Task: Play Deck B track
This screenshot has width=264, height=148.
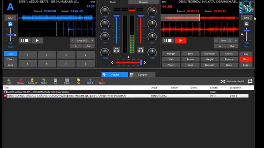Action: pyautogui.click(x=181, y=40)
